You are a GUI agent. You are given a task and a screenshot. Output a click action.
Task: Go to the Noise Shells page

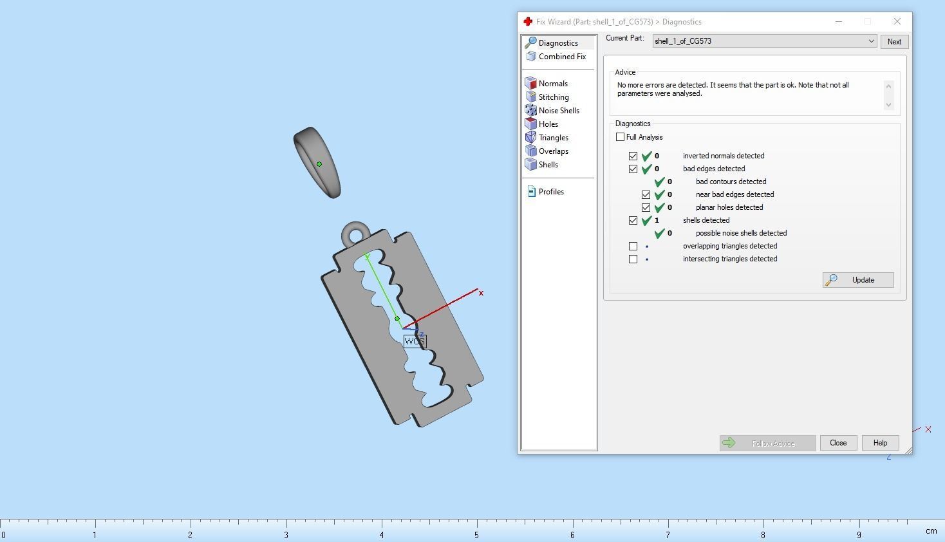point(559,111)
